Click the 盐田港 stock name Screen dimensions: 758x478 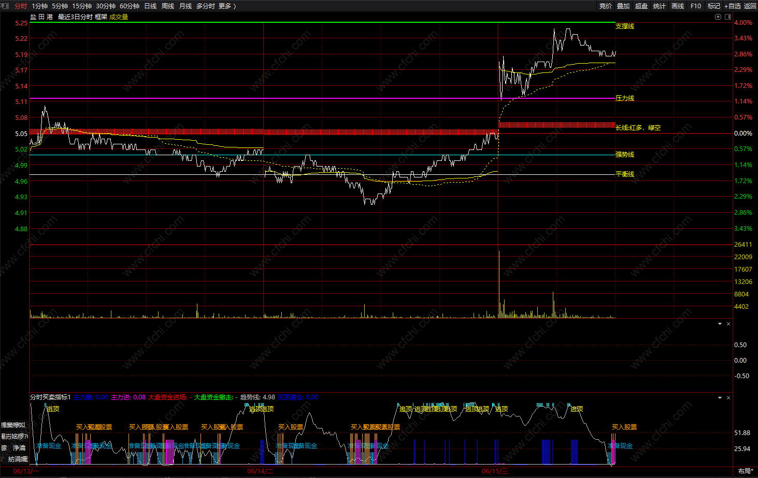point(41,17)
